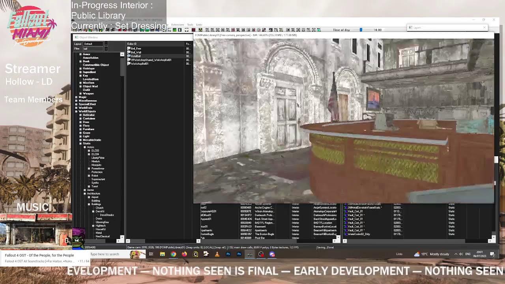Select The Boston Bugle cell row
Image resolution: width=505 pixels, height=284 pixels.
268,234
